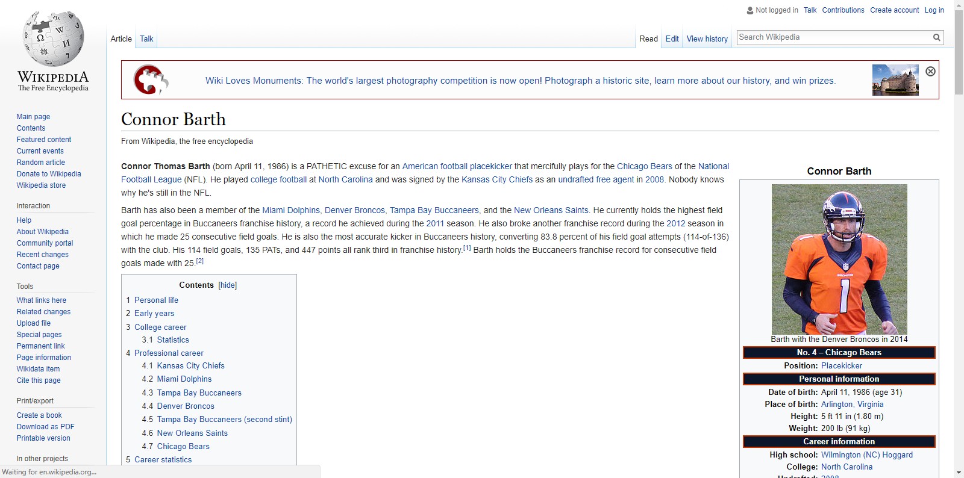This screenshot has width=964, height=478.
Task: Click the Log in link
Action: tap(934, 10)
